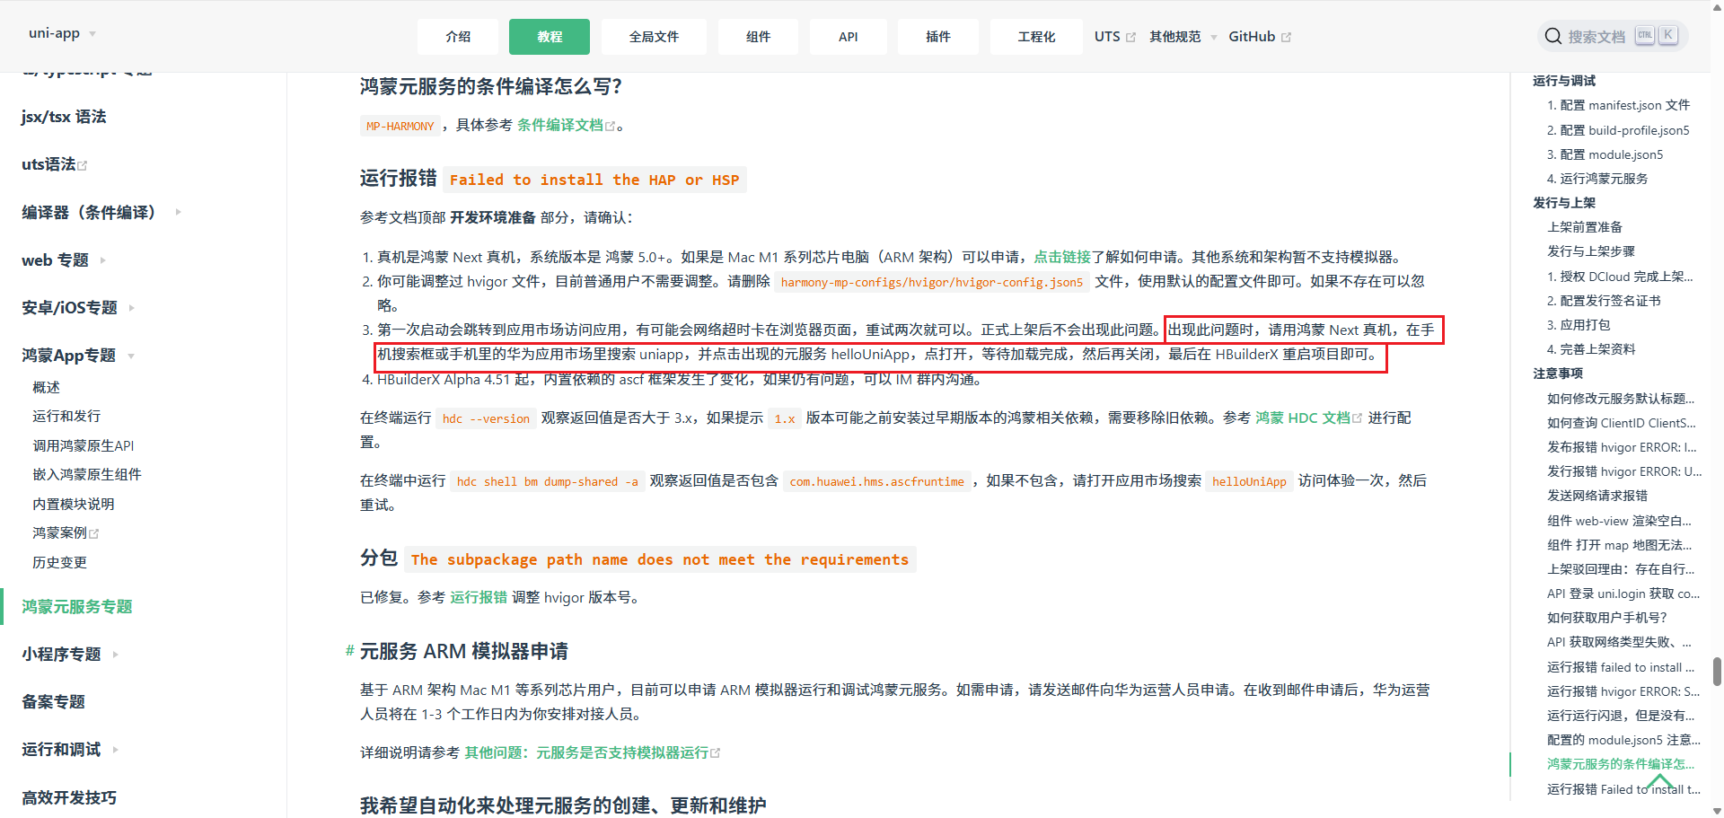1724x818 pixels.
Task: Open the 插件 nav tab
Action: [937, 37]
